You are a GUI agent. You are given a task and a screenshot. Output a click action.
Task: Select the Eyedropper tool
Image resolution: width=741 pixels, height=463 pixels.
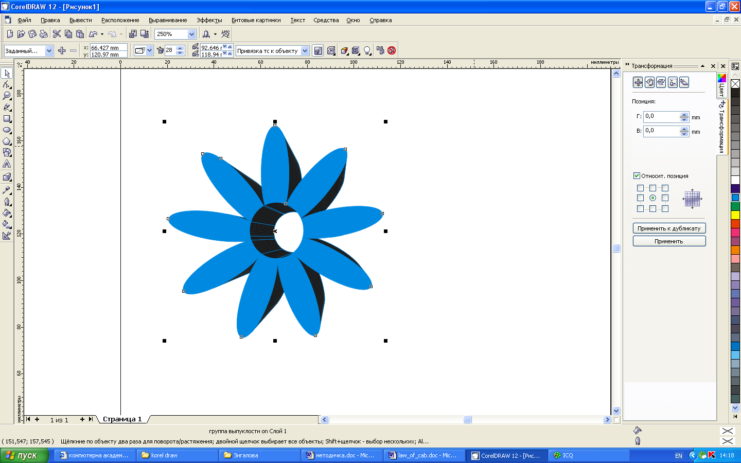coord(7,190)
